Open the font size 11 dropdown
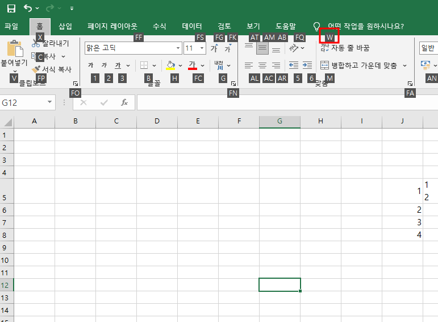 (x=202, y=48)
